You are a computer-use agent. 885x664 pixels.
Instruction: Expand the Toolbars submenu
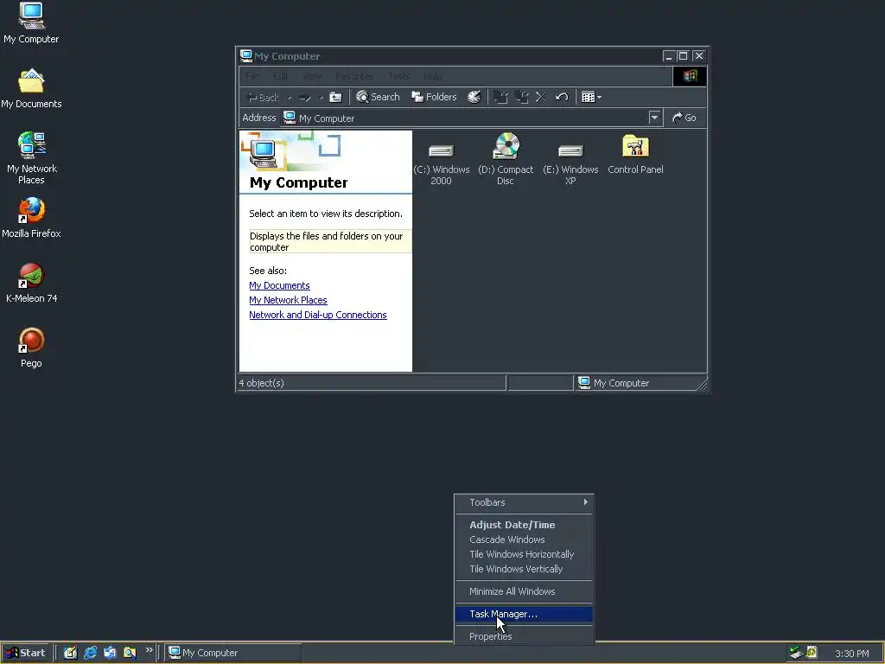pyautogui.click(x=525, y=502)
